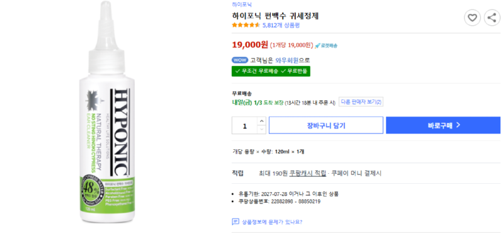
Task: Open the share icon button
Action: pos(492,18)
